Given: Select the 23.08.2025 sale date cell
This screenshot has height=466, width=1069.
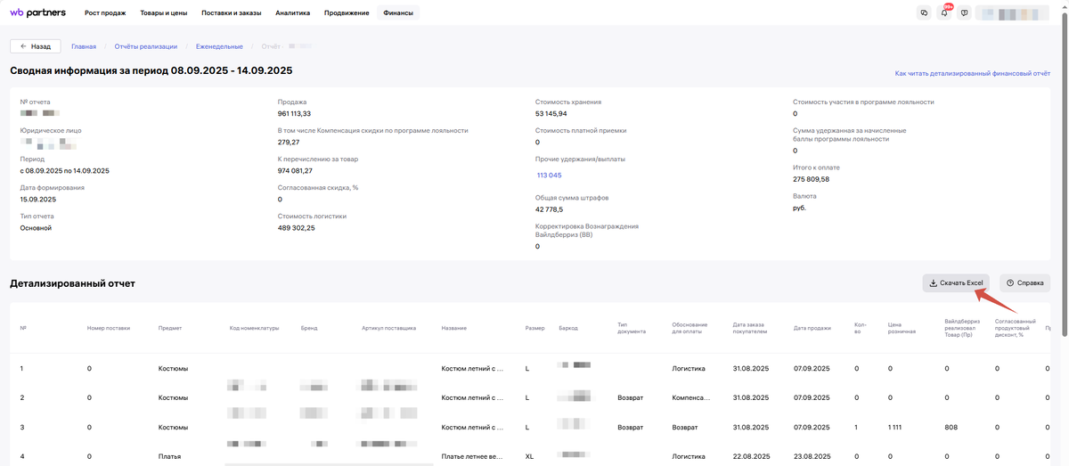Looking at the screenshot, I should click(x=812, y=457).
